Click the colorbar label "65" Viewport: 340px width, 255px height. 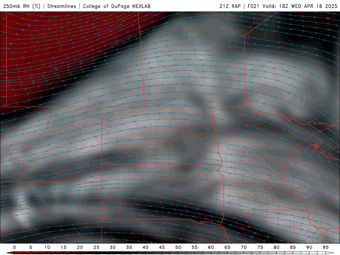(x=227, y=247)
